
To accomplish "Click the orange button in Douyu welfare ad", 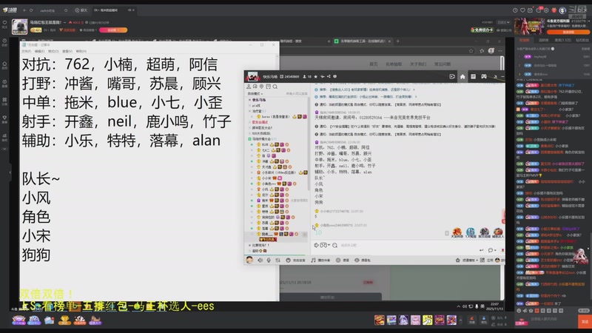I will (x=568, y=32).
